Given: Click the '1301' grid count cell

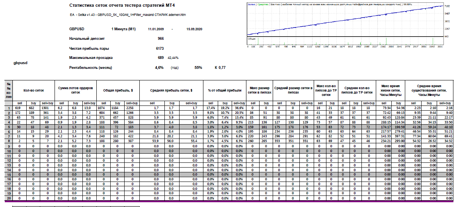Looking at the screenshot, I should click(48, 108).
